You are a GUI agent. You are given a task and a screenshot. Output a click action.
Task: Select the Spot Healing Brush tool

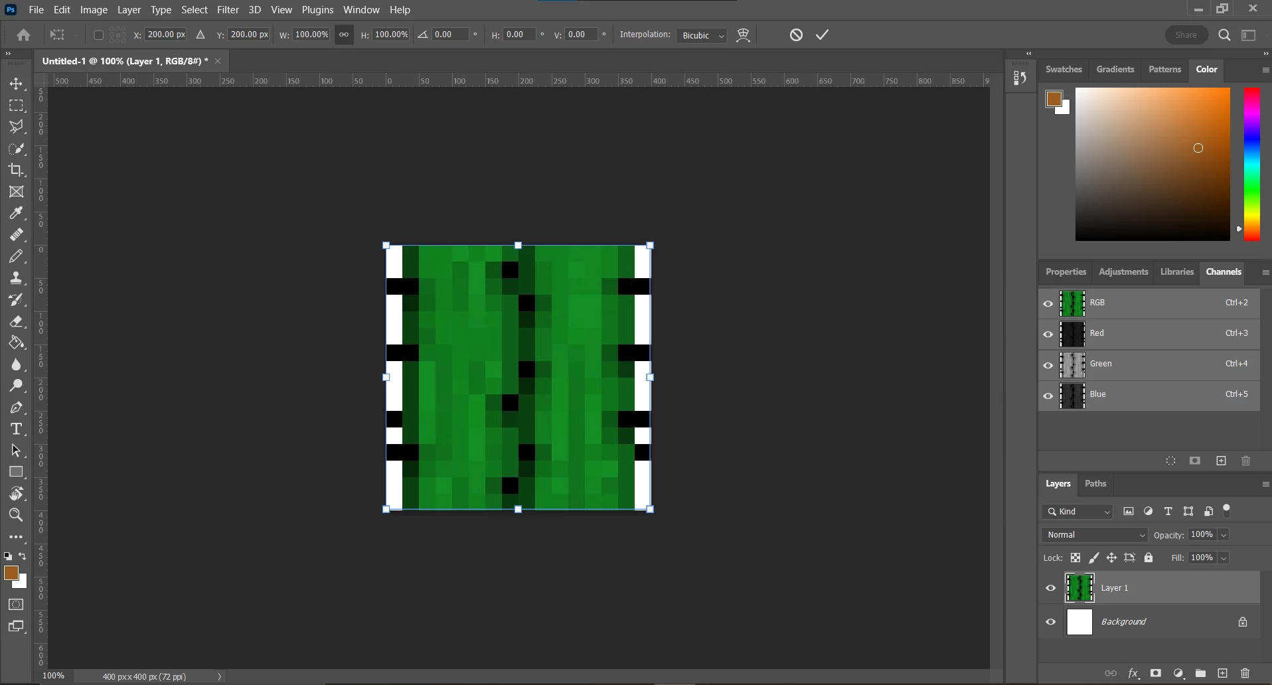(x=17, y=235)
